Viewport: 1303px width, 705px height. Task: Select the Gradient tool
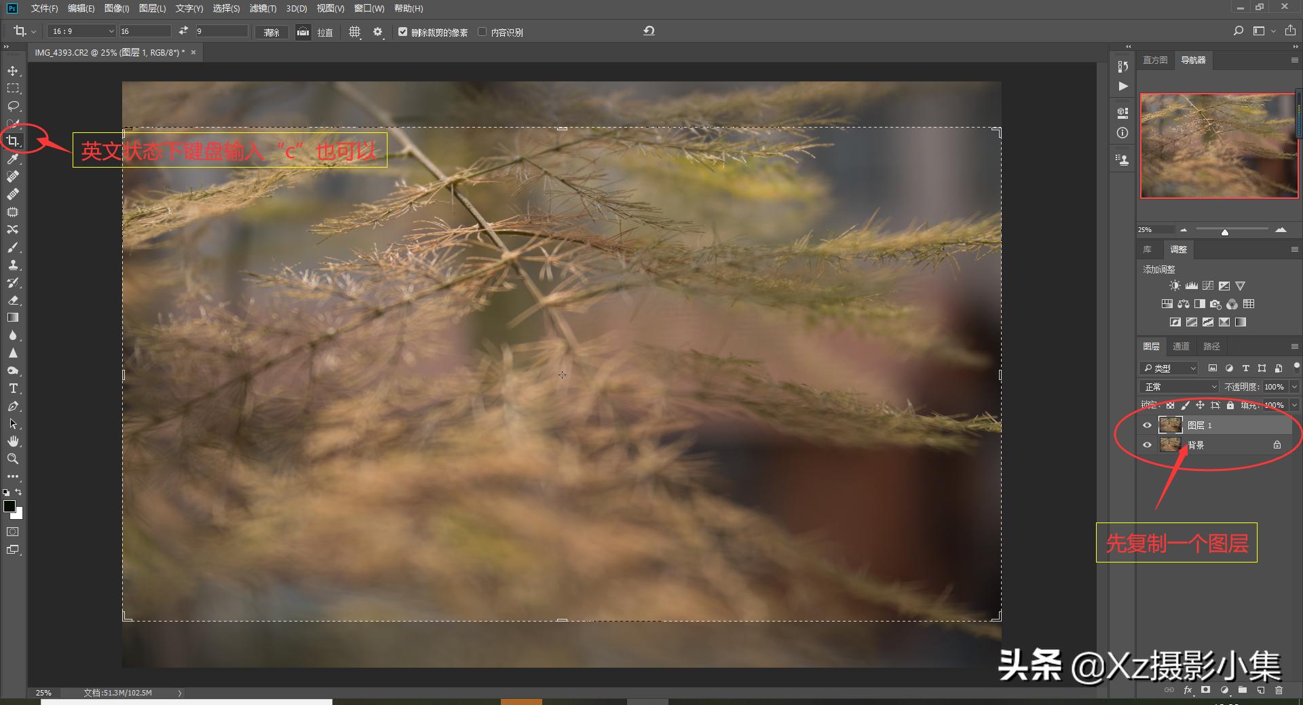pyautogui.click(x=13, y=318)
